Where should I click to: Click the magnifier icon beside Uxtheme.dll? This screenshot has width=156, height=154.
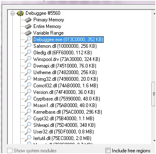pyautogui.click(x=28, y=72)
